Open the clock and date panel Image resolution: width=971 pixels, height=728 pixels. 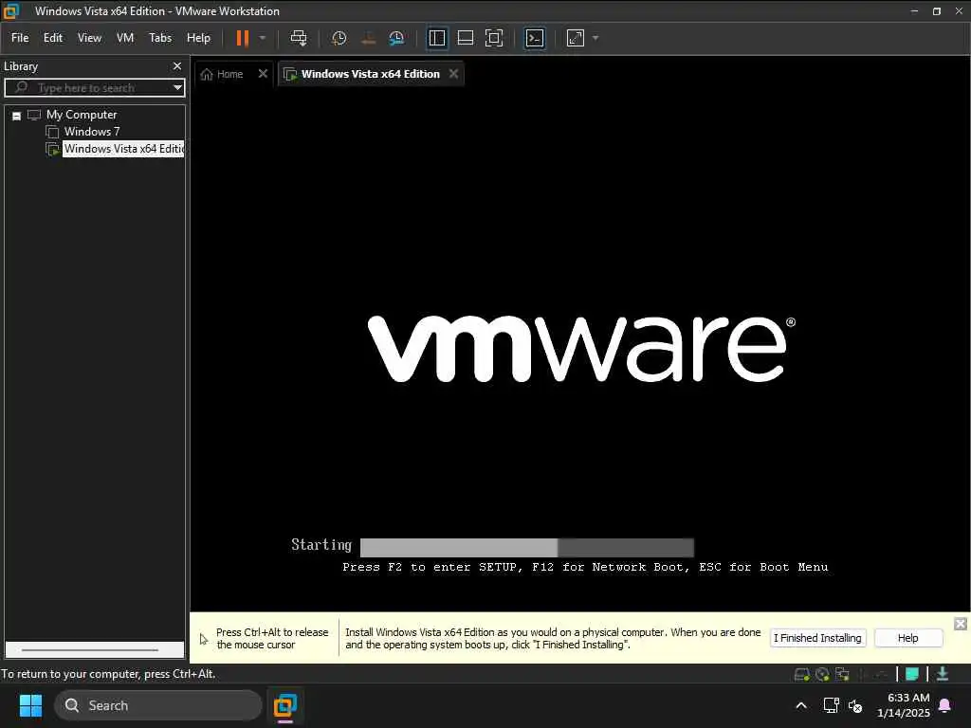pyautogui.click(x=904, y=705)
